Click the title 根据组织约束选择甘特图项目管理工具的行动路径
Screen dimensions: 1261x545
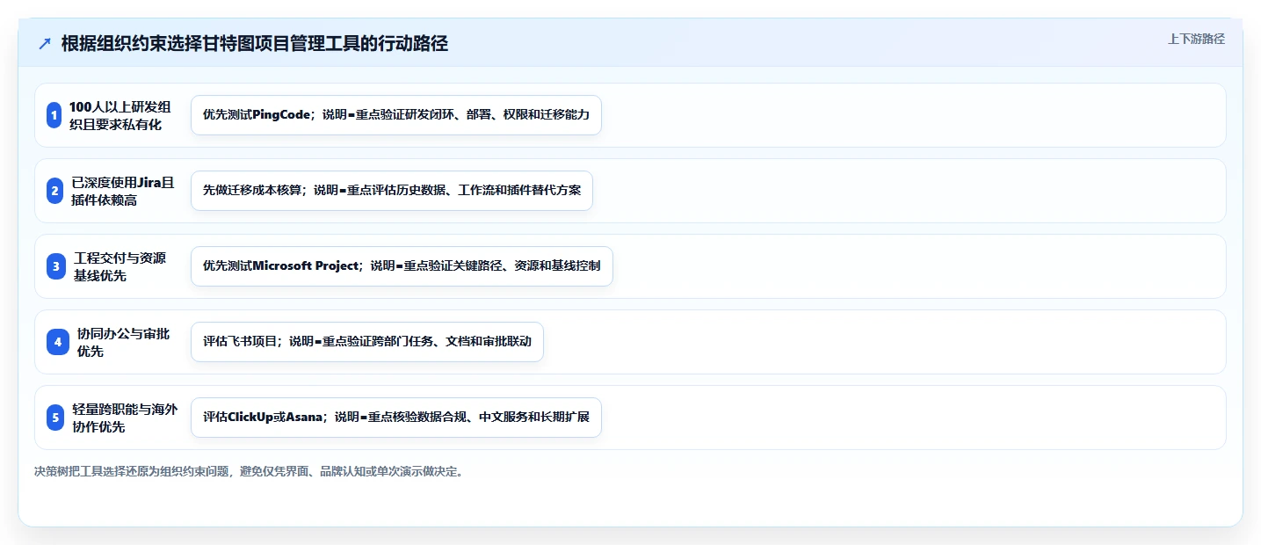(x=254, y=44)
